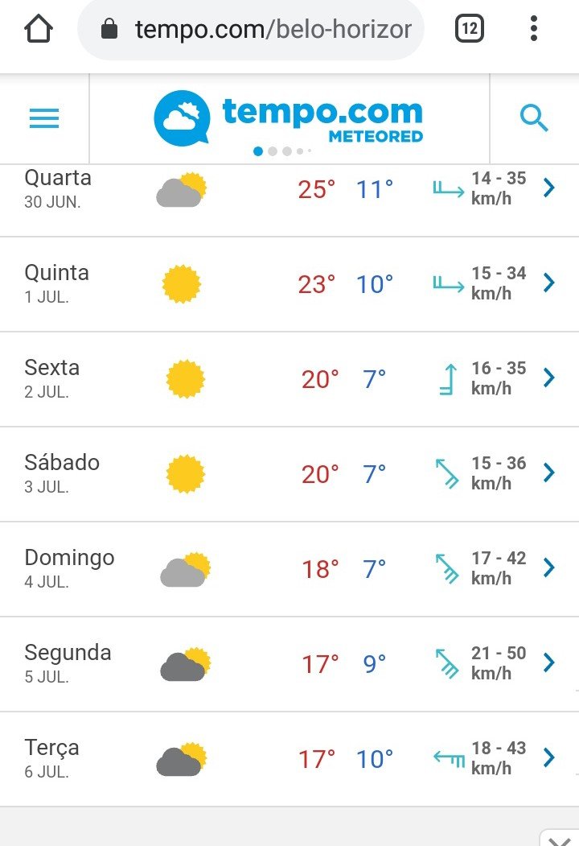Expand Terça 6 JUL. details chevron

pos(548,757)
